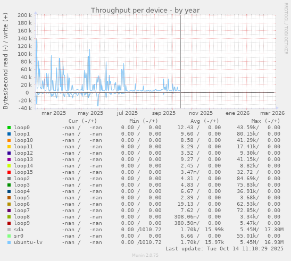Image resolution: width=291 pixels, height=261 pixels.
Task: Select the loop3 legend label
Action: point(22,185)
